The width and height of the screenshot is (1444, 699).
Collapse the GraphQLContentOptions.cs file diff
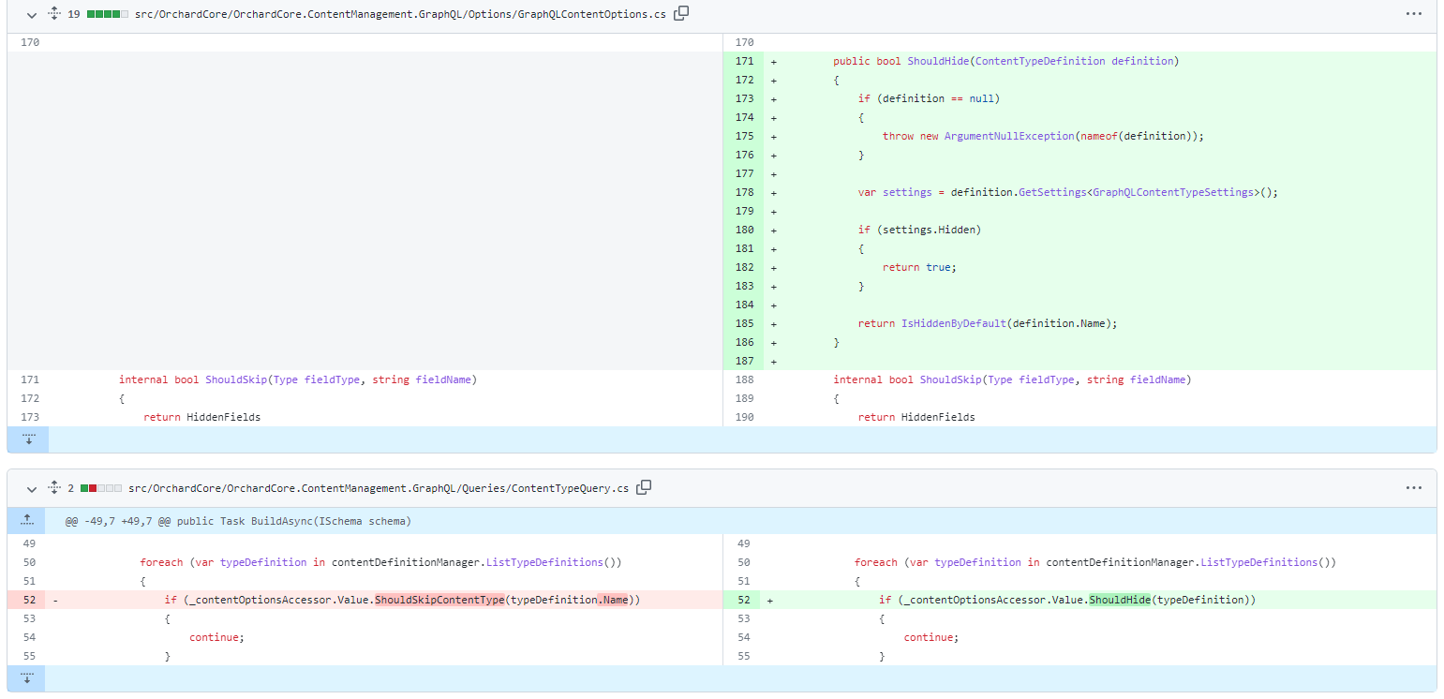pyautogui.click(x=32, y=14)
